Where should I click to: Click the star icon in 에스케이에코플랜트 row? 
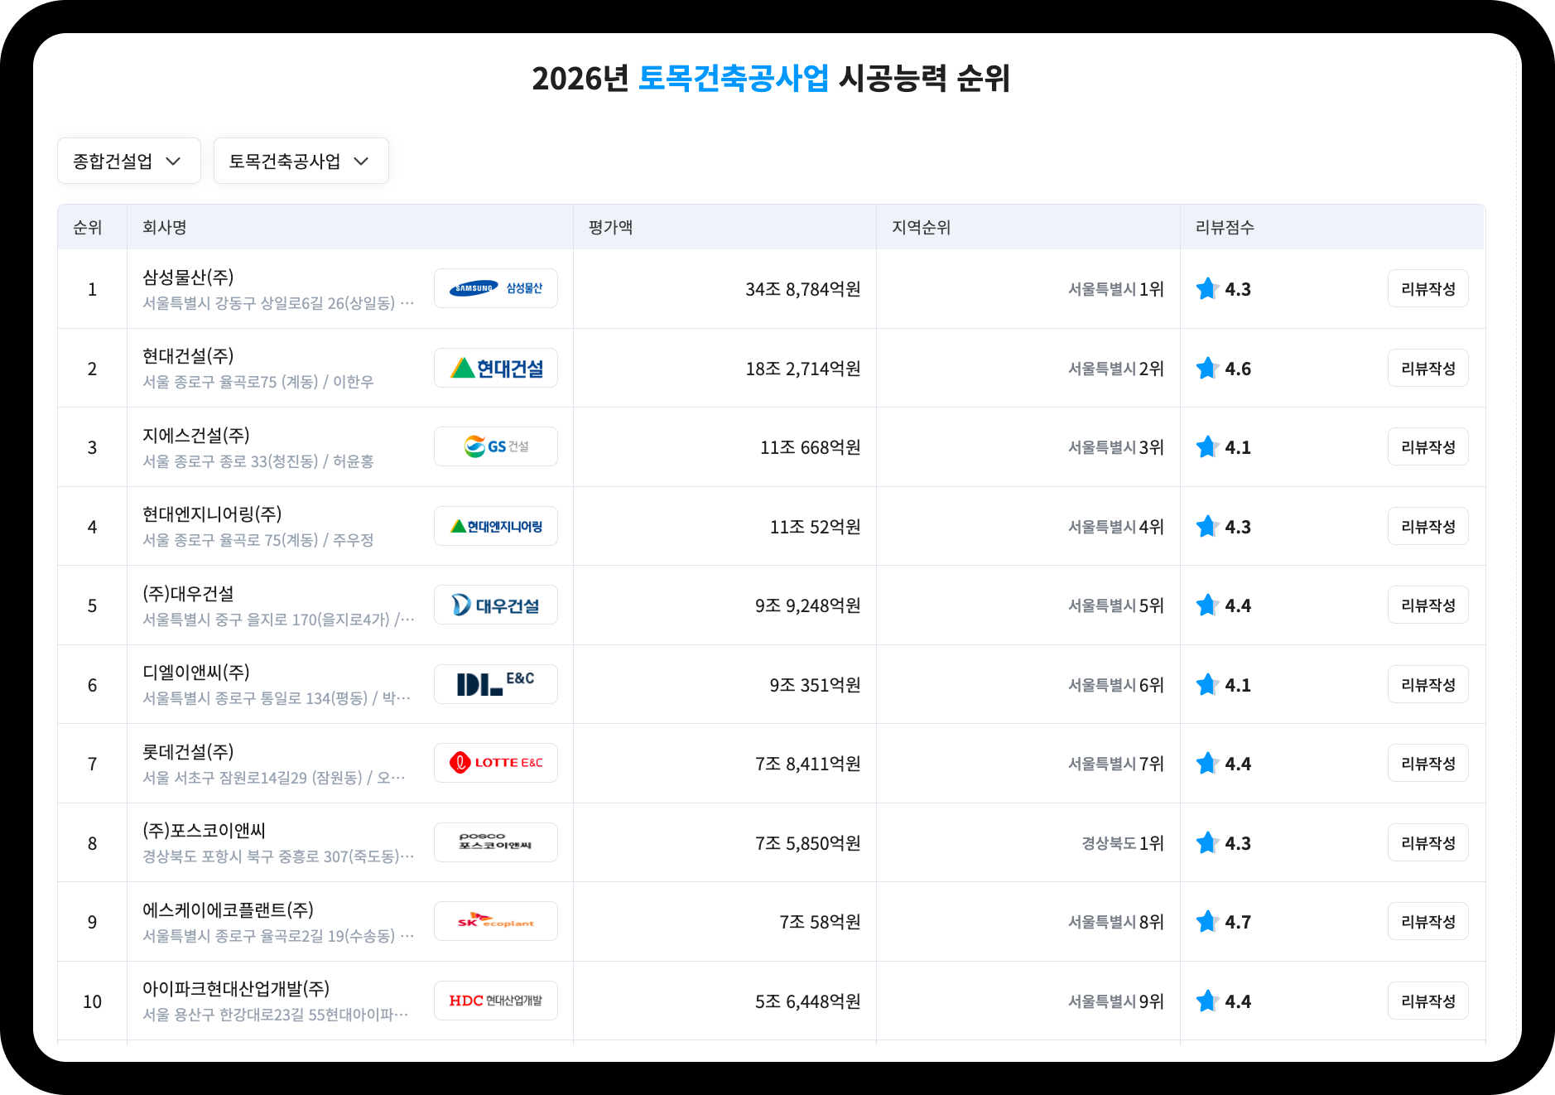click(x=1207, y=921)
